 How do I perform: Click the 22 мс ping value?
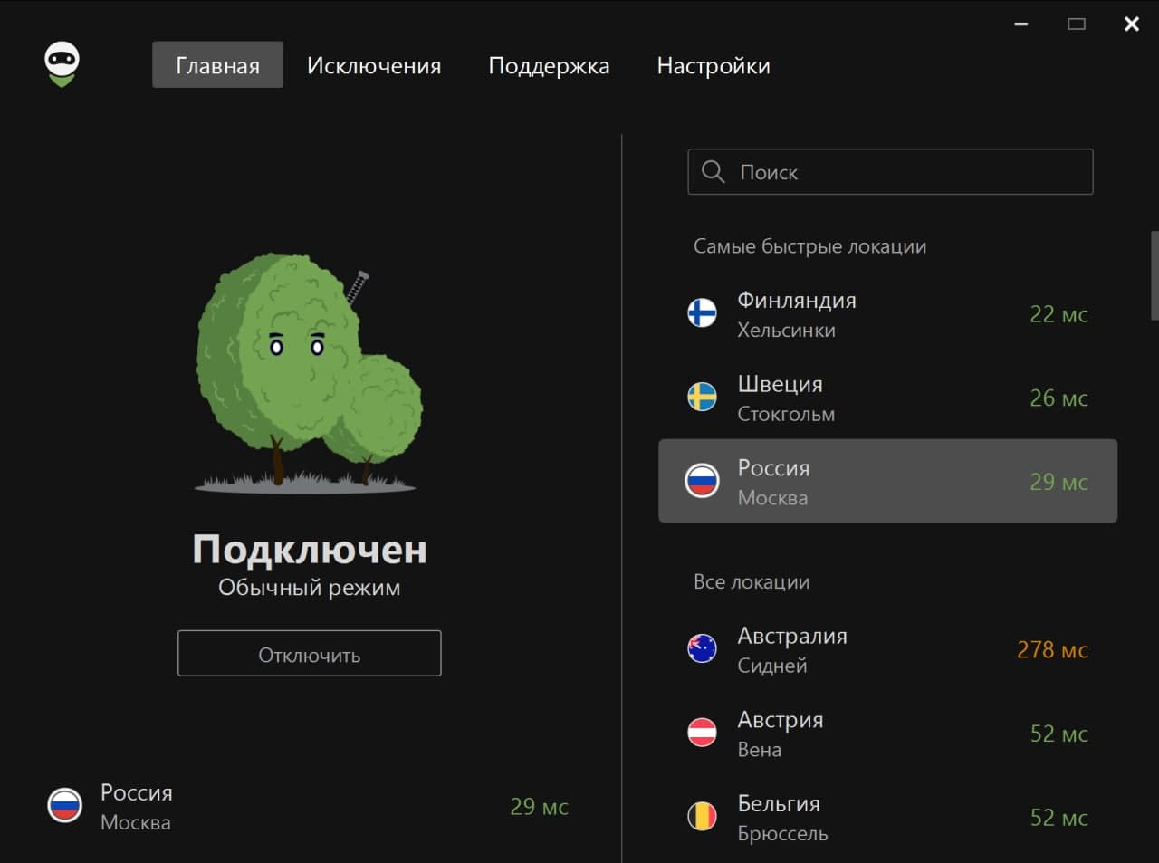[1058, 314]
